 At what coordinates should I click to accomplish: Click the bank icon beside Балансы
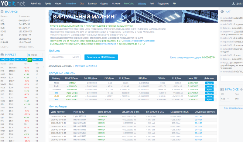pyautogui.click(x=3, y=12)
